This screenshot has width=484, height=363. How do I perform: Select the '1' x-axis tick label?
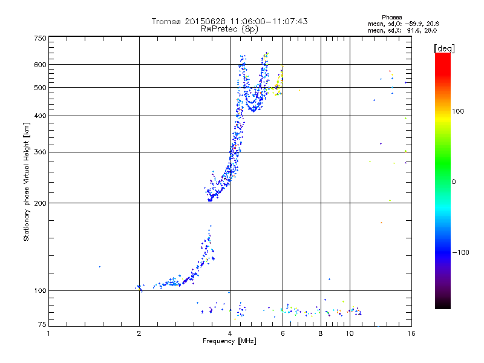[x=49, y=333]
